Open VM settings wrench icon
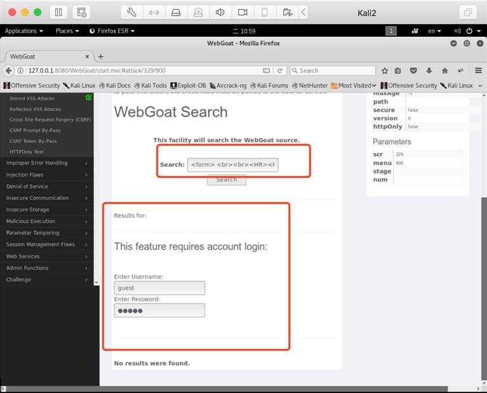This screenshot has height=393, width=487. pos(131,13)
